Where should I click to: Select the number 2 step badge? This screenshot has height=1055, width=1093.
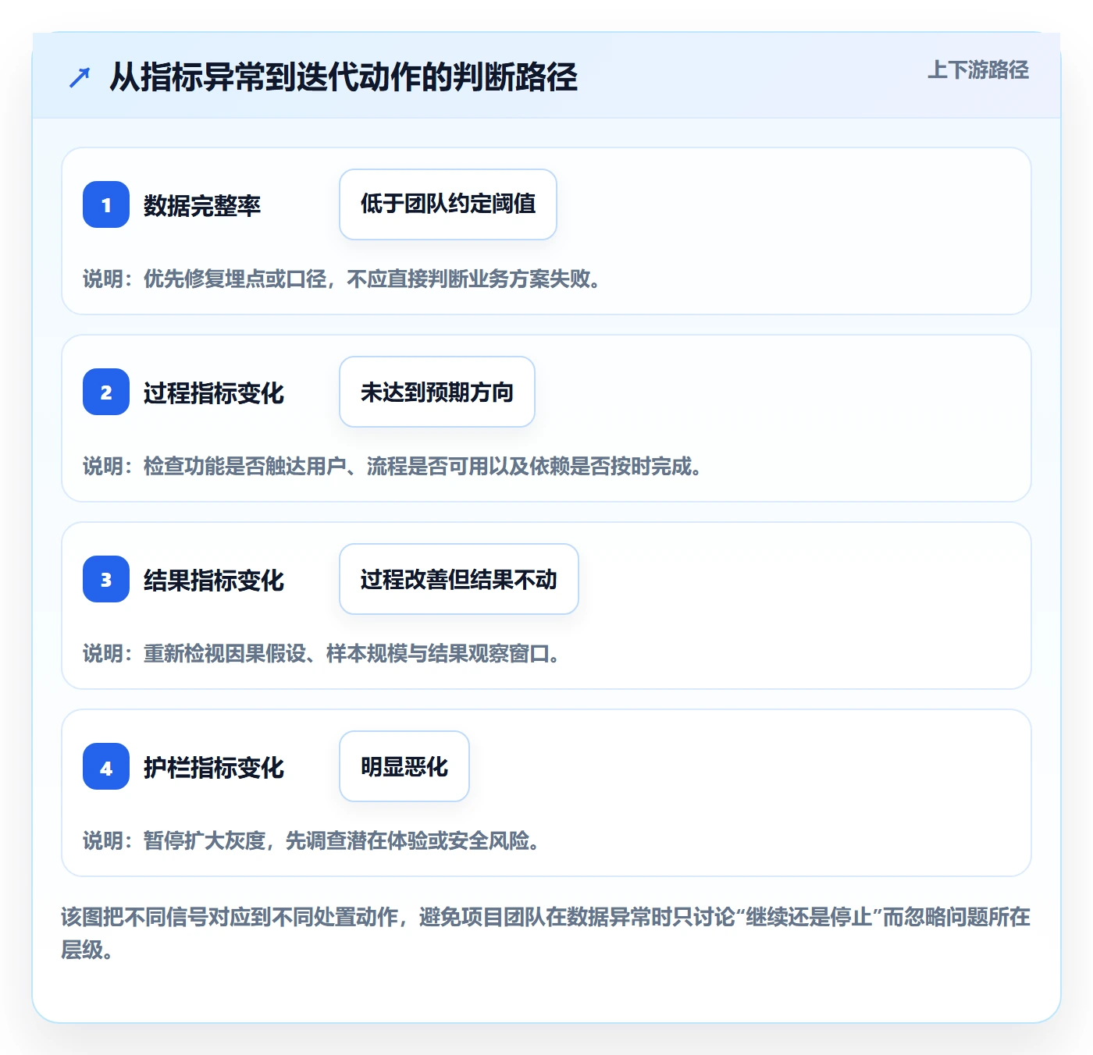(106, 392)
